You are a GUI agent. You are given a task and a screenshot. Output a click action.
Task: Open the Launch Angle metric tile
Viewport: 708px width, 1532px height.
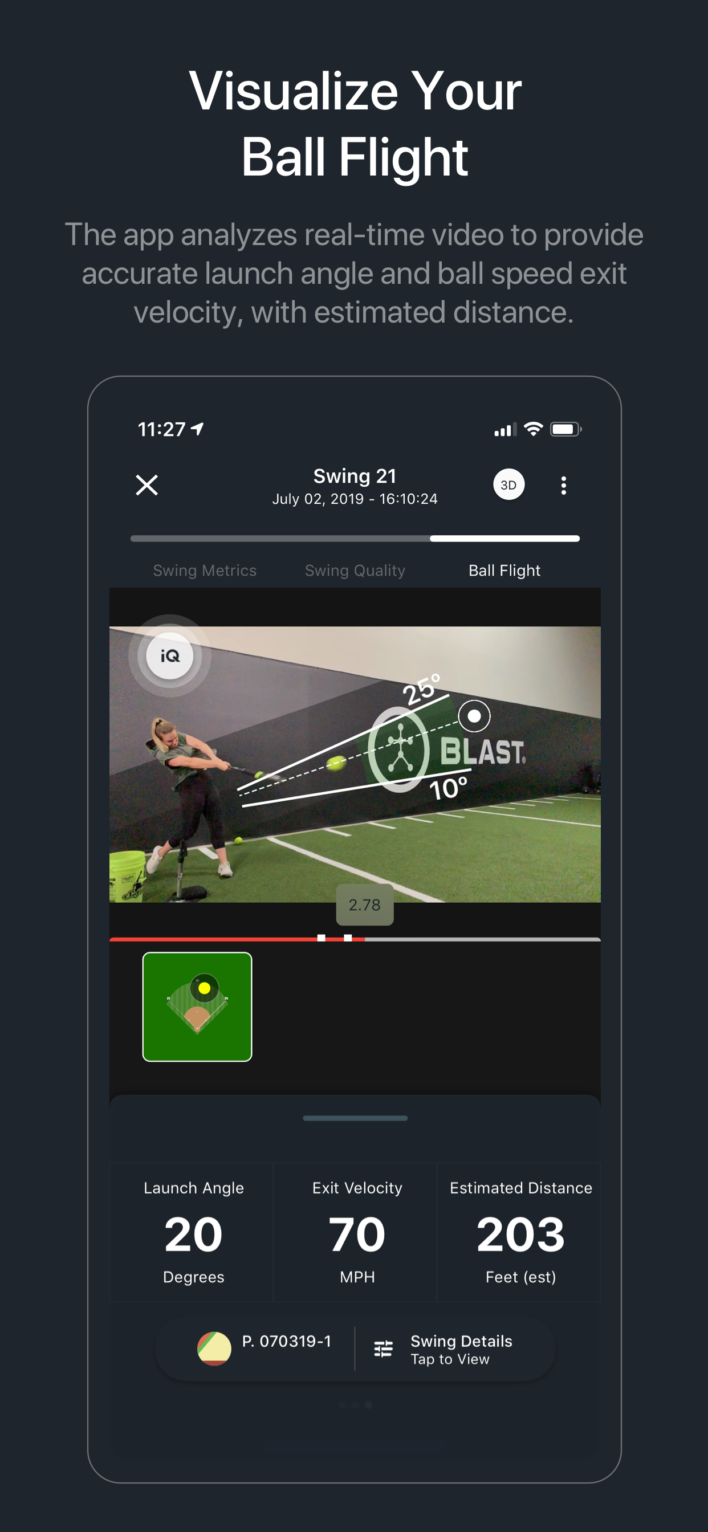click(x=192, y=1232)
